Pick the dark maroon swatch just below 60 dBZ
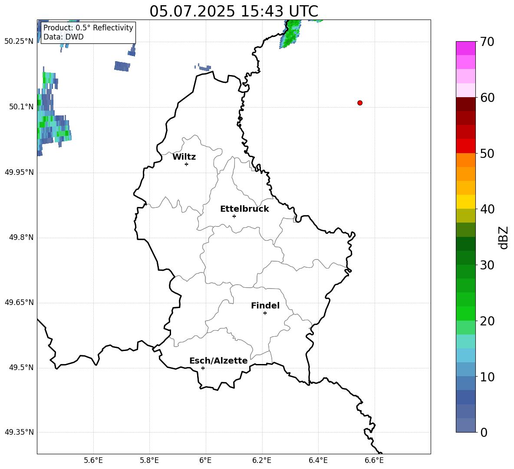Viewport: 514px width, 469px height. click(465, 104)
